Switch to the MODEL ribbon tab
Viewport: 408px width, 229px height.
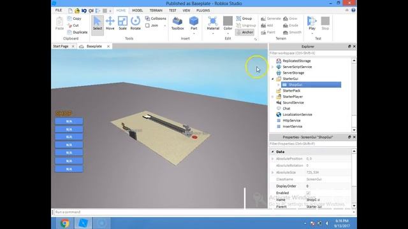coord(138,10)
